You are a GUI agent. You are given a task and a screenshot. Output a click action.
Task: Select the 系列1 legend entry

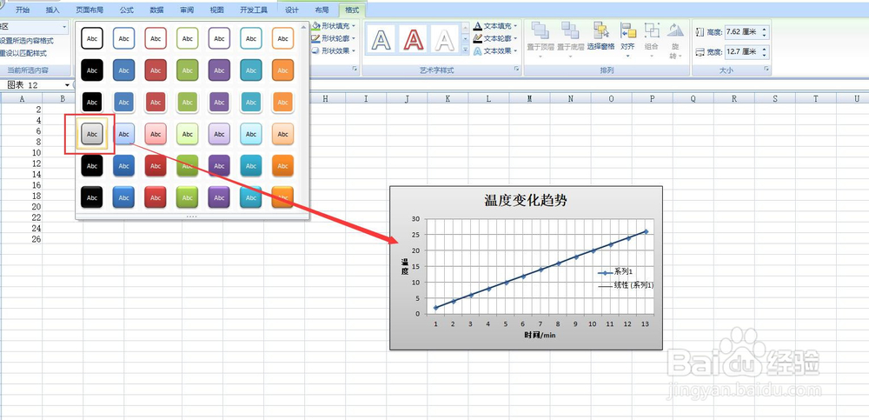(x=615, y=272)
